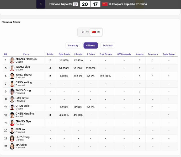Screen dimensions: 181x157
Task: Sort by the Turnovers column header
Action: 153,54
